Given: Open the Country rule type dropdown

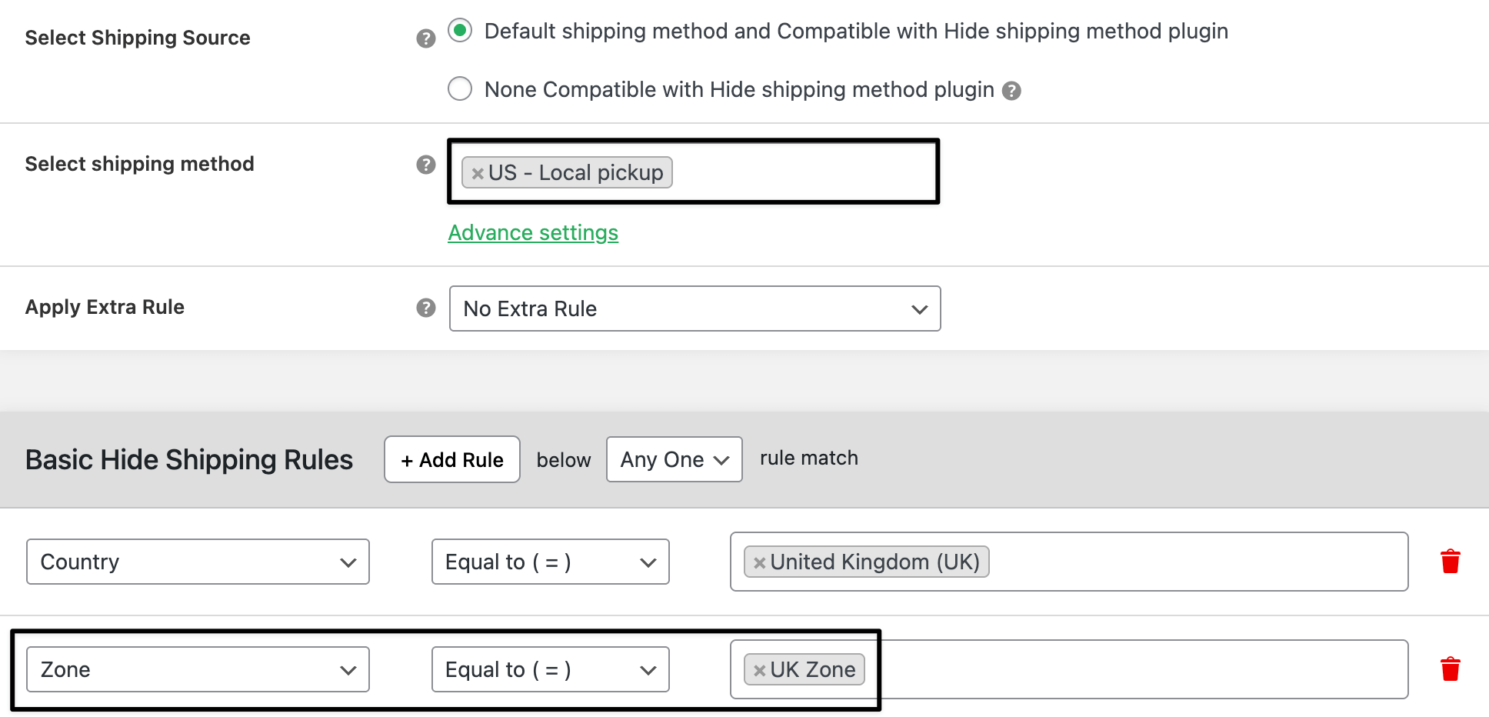Looking at the screenshot, I should pyautogui.click(x=198, y=562).
